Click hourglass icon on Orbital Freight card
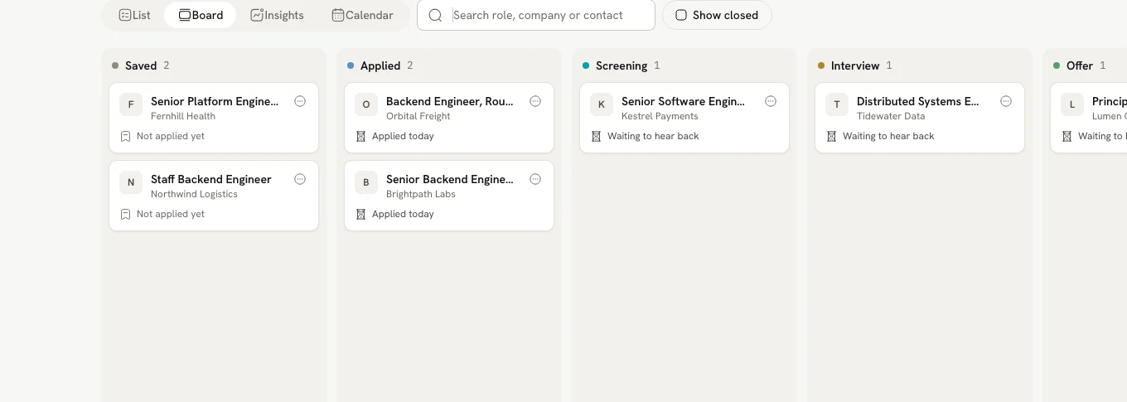 pyautogui.click(x=360, y=136)
